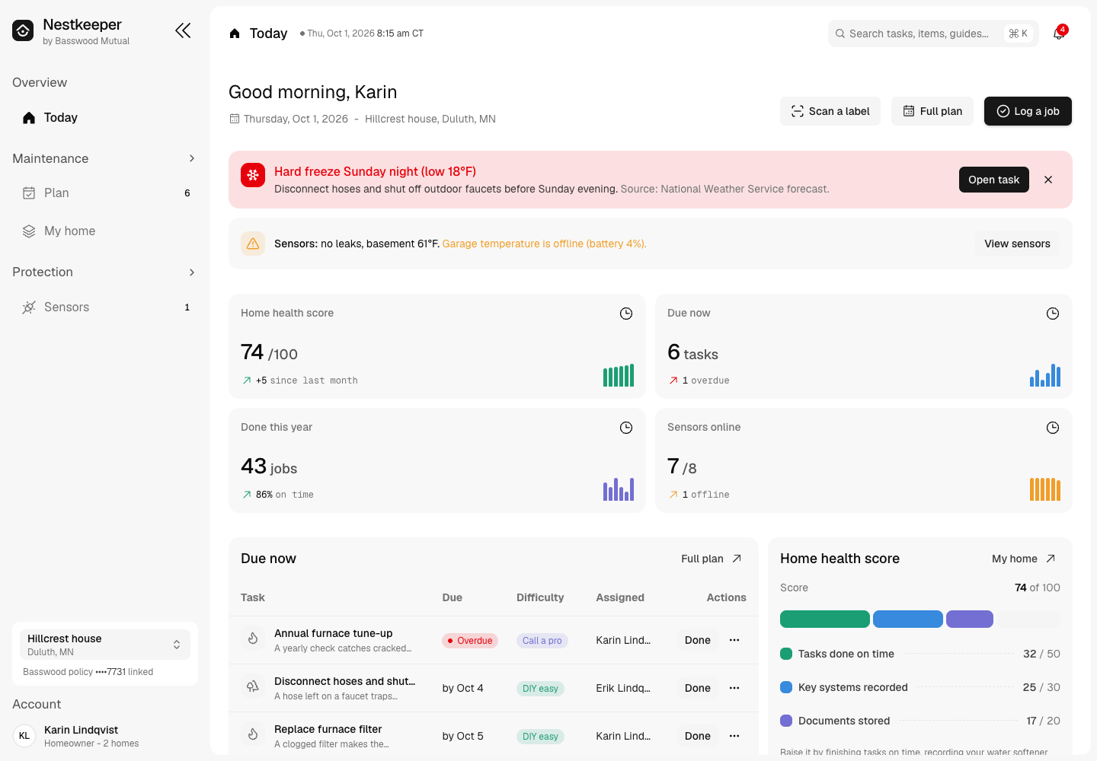Search tasks, items, guides field

(933, 33)
